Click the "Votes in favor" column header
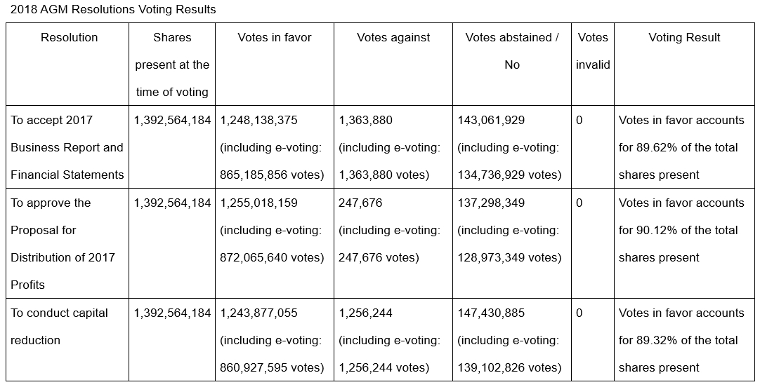The height and width of the screenshot is (387, 760). click(274, 38)
